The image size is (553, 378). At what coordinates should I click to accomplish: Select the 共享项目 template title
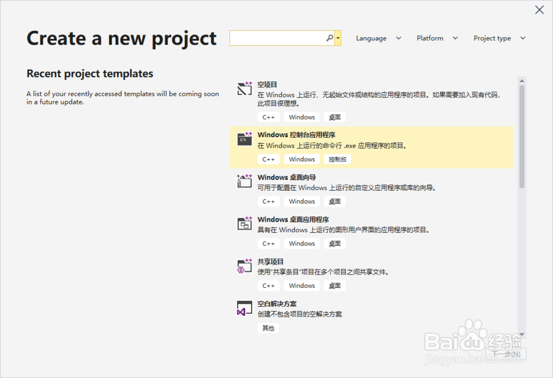(x=270, y=262)
